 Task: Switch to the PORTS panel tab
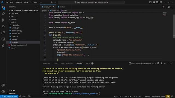click(87, 63)
